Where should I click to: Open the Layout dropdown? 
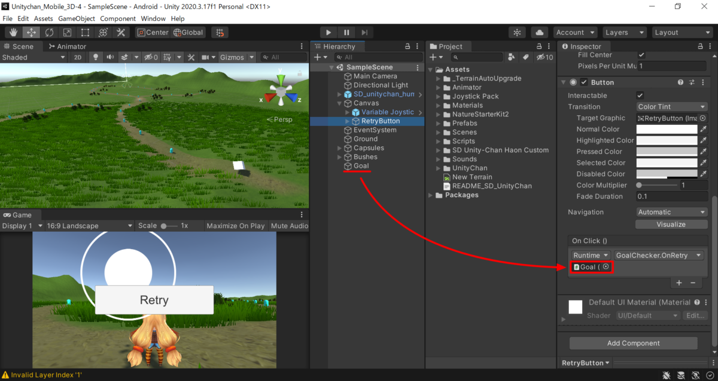pyautogui.click(x=682, y=32)
